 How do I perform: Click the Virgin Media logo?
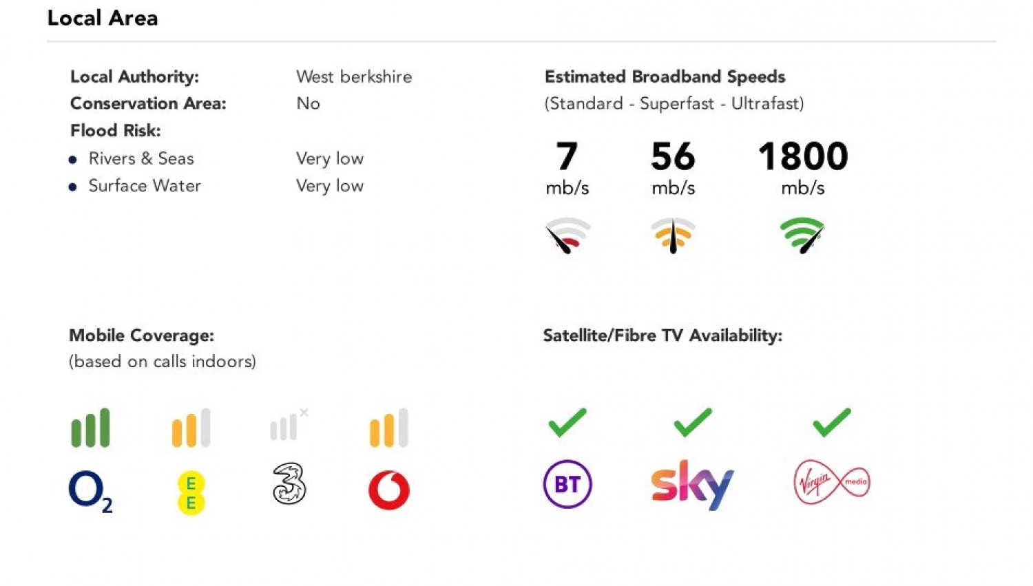pyautogui.click(x=832, y=482)
